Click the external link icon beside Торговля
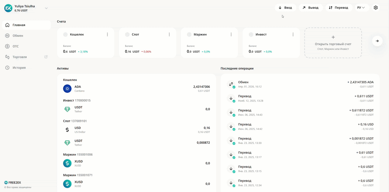389x192 pixels. (x=46, y=57)
